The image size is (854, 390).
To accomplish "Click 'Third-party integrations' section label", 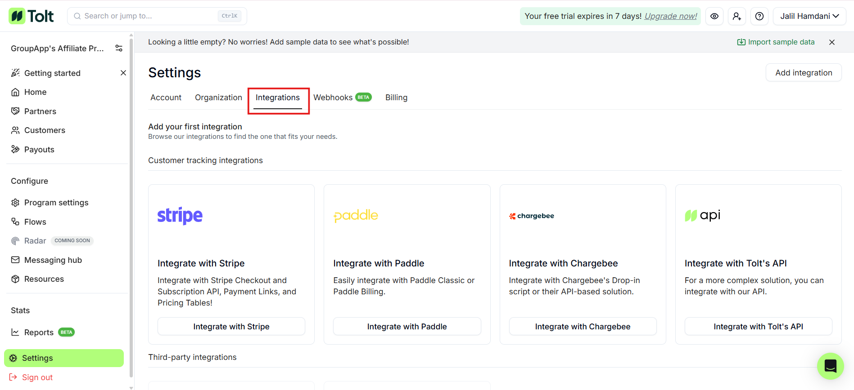I will point(193,357).
